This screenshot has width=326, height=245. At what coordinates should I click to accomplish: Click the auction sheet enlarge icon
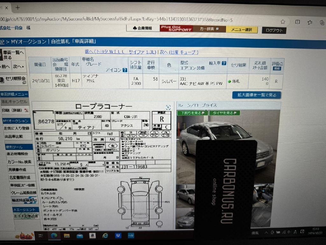pyautogui.click(x=168, y=108)
